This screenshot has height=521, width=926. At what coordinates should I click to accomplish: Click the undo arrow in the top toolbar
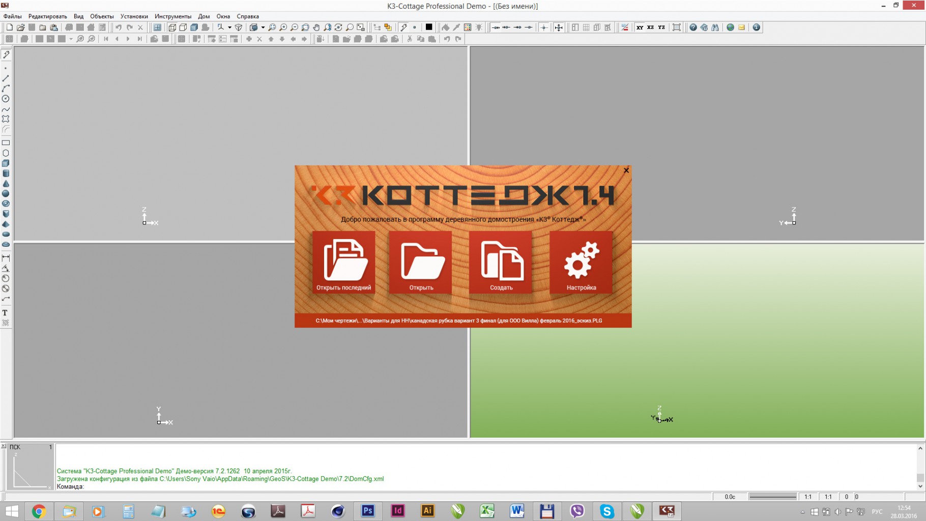118,27
